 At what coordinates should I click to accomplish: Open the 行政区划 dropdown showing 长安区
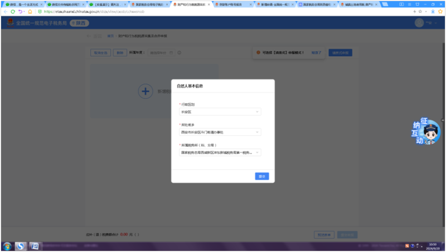pyautogui.click(x=219, y=112)
